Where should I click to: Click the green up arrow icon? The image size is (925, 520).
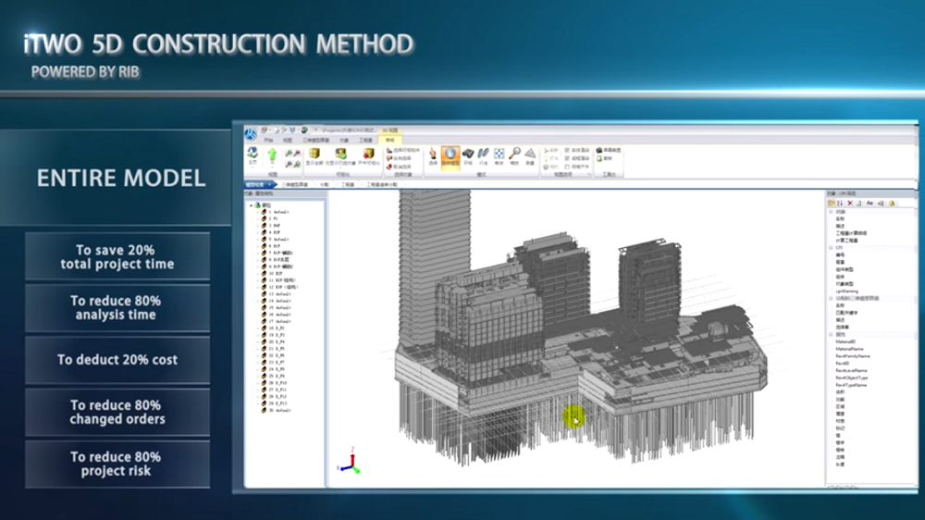coord(273,155)
